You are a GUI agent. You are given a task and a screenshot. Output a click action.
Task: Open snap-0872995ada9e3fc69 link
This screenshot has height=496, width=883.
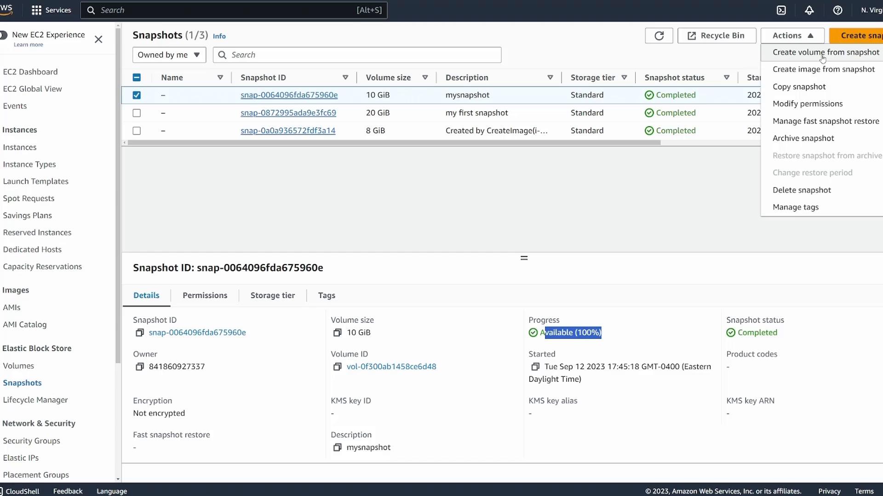288,113
